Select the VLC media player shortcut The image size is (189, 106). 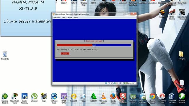(103, 98)
